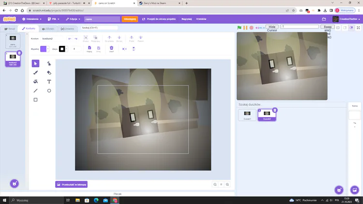The image size is (363, 204).
Task: Select the arrow selection tool
Action: tap(35, 63)
